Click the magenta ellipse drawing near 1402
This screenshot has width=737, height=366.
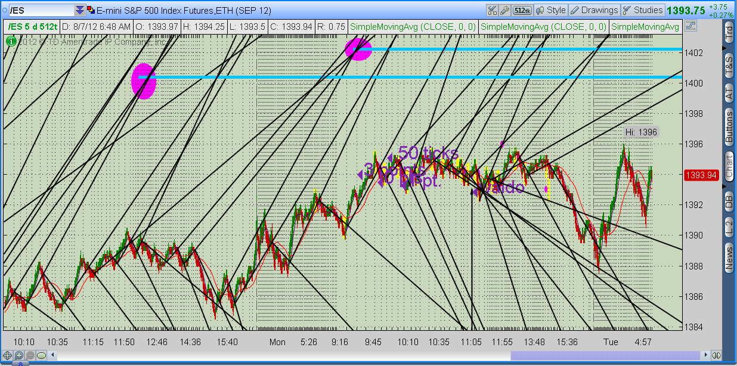[358, 49]
